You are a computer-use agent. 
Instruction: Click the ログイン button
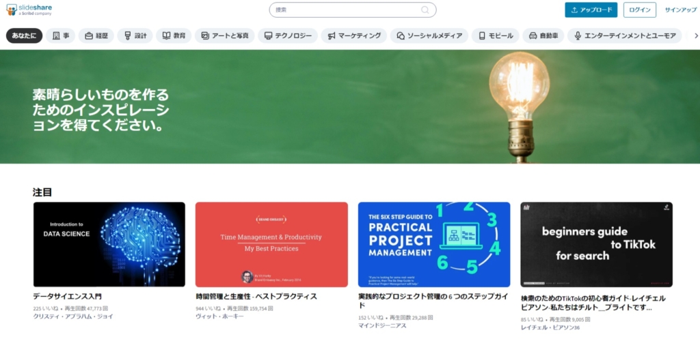[640, 10]
